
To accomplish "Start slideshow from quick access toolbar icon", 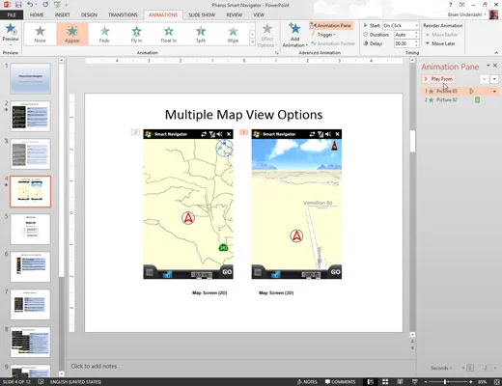I will 57,5.
